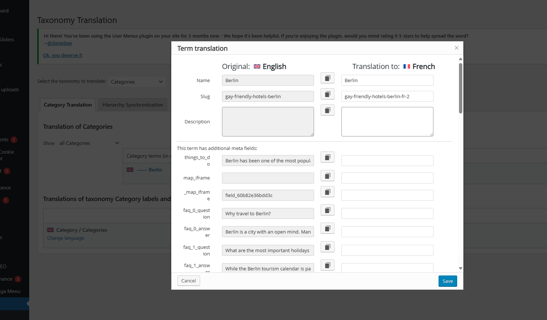Click the 'Category / Categories' label
This screenshot has height=320, width=547.
click(81, 230)
